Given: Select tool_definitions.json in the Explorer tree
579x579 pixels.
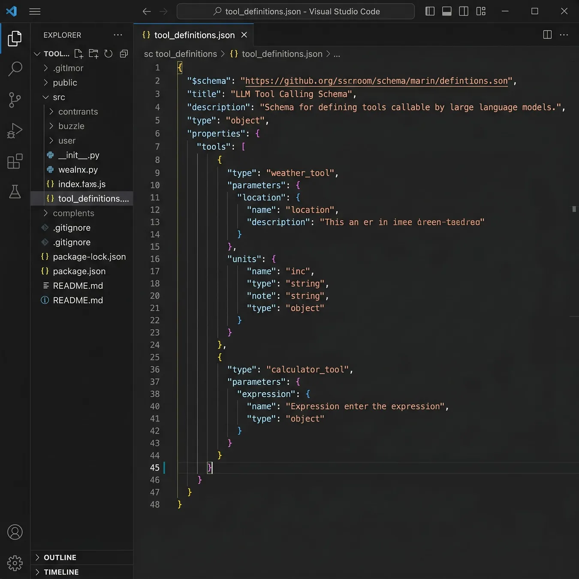Looking at the screenshot, I should click(82, 199).
